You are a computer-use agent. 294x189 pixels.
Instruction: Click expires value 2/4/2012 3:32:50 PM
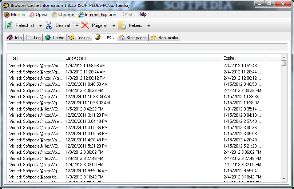point(242,165)
